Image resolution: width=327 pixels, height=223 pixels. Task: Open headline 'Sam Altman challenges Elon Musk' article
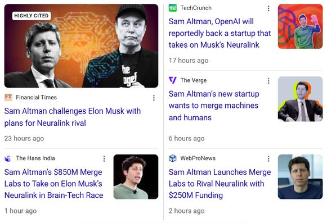point(73,117)
